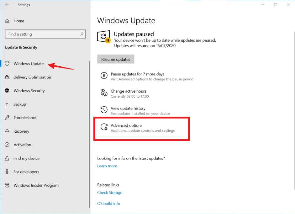Click the sidebar vertical scrollbar
This screenshot has width=295, height=214.
click(x=90, y=134)
